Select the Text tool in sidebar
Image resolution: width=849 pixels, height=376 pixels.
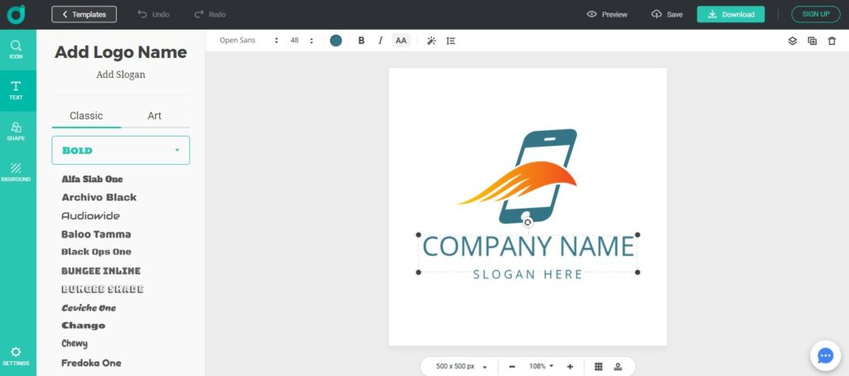click(x=16, y=90)
